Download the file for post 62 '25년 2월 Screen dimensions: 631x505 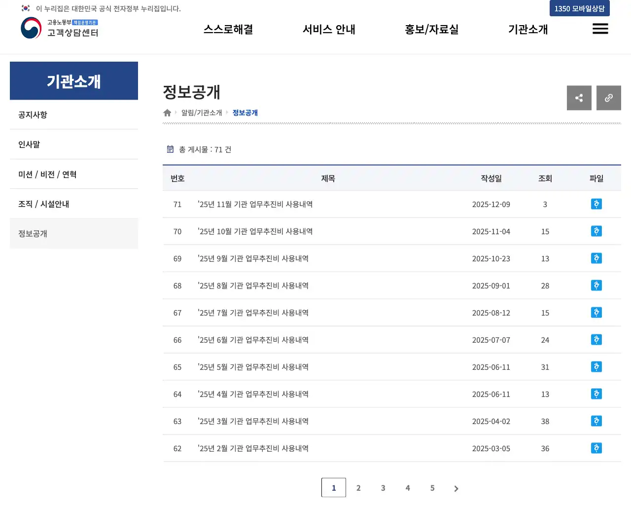pyautogui.click(x=596, y=448)
